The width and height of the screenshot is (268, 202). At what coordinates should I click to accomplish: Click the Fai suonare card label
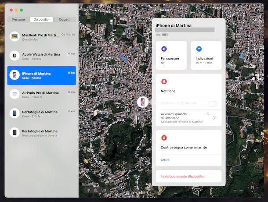pyautogui.click(x=170, y=58)
